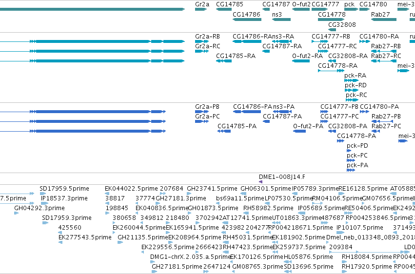Click the CG14786-RA transcript label
The image size is (415, 274).
click(x=252, y=37)
